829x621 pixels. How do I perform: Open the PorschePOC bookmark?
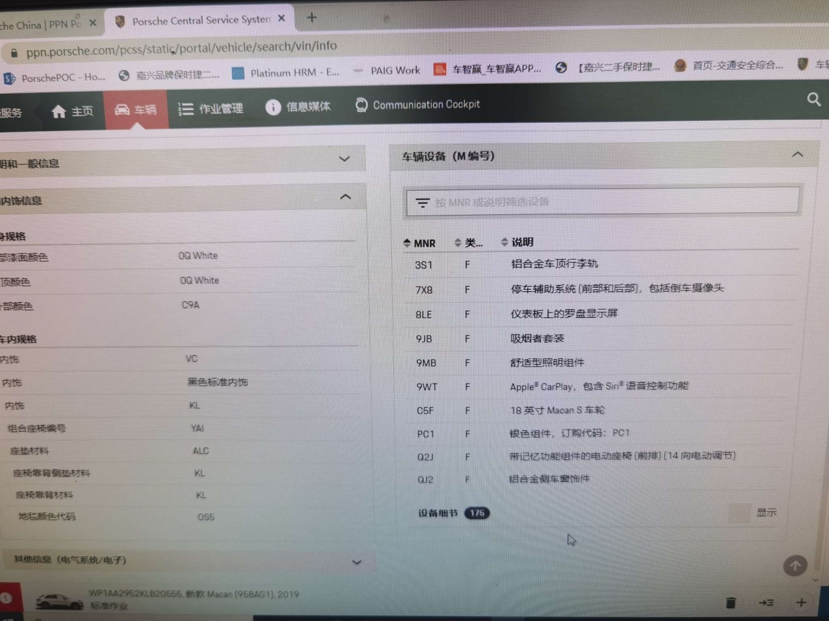tap(54, 78)
